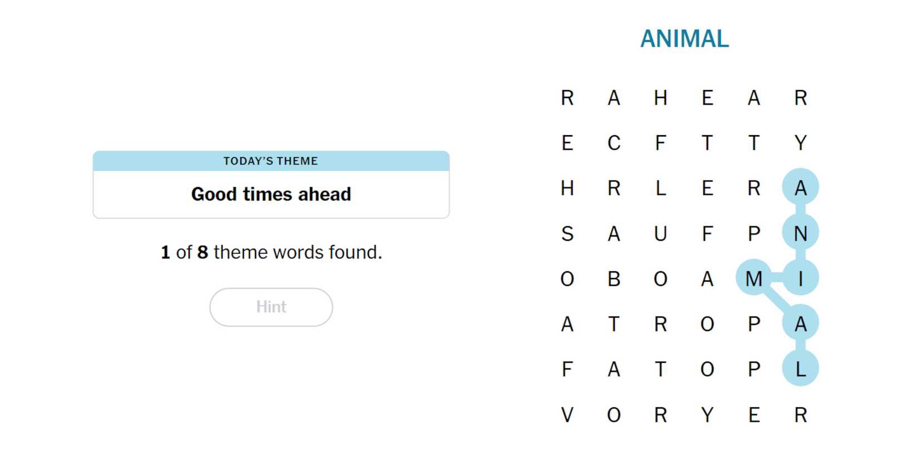
Task: Select the letter C in the grid
Action: pyautogui.click(x=614, y=143)
